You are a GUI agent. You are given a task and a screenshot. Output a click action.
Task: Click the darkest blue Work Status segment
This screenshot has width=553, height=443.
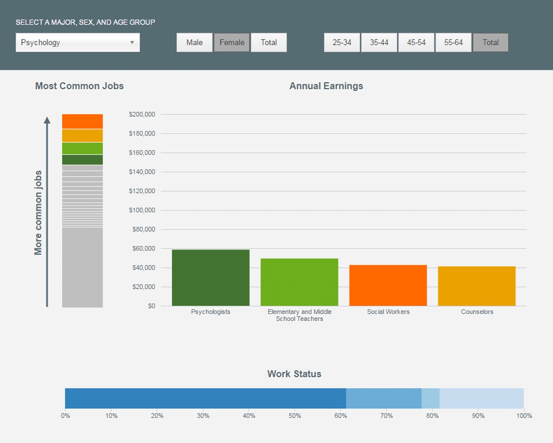[x=205, y=398]
